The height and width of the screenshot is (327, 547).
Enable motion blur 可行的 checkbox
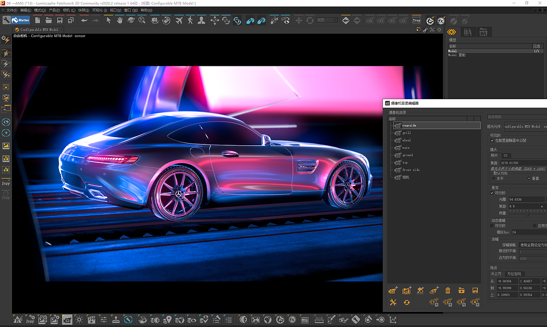492,225
